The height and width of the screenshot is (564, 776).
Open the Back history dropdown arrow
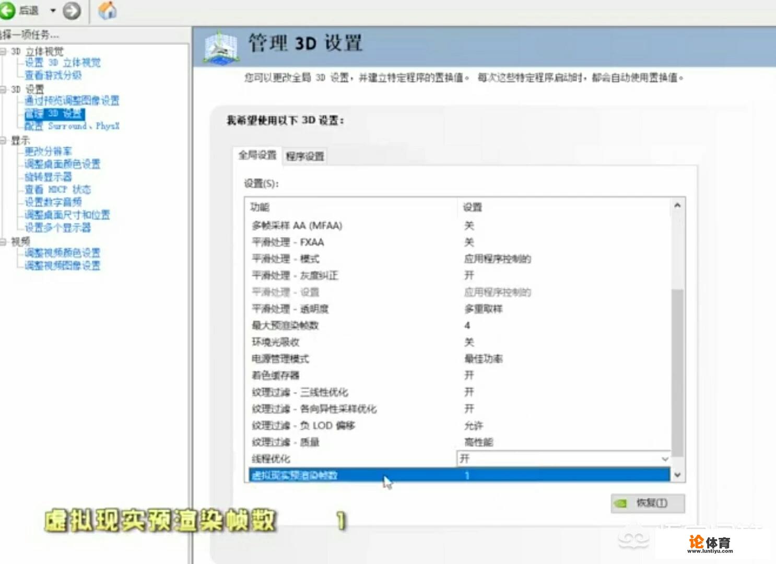(53, 10)
